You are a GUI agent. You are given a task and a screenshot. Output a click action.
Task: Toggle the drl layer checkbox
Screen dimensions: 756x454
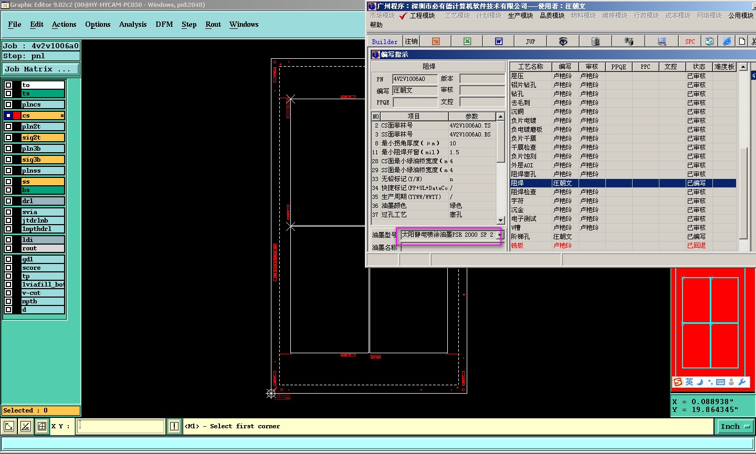tap(8, 201)
